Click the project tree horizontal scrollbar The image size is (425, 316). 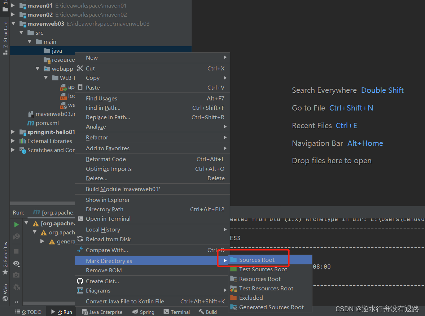(x=42, y=203)
